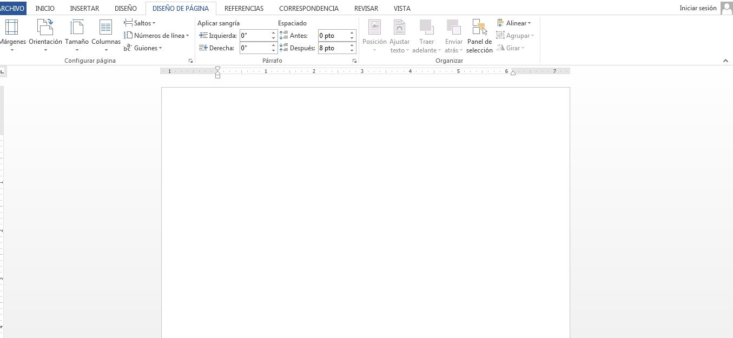Open the ARCHIVO file tab
Screen dimensions: 733x338
coord(12,8)
